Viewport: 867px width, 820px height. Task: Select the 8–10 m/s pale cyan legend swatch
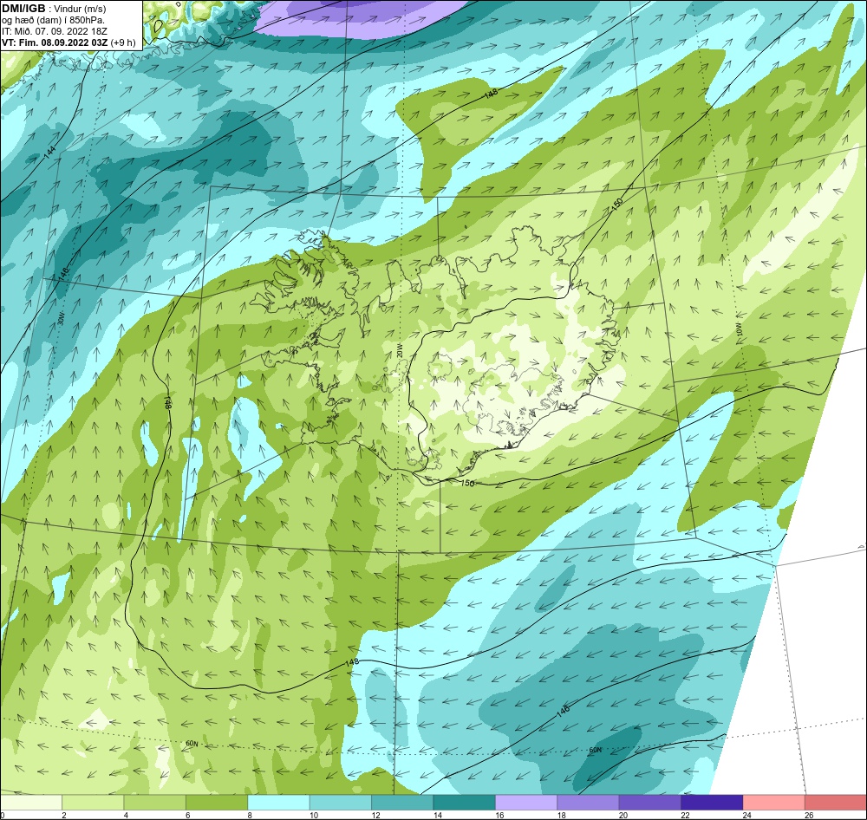(278, 802)
